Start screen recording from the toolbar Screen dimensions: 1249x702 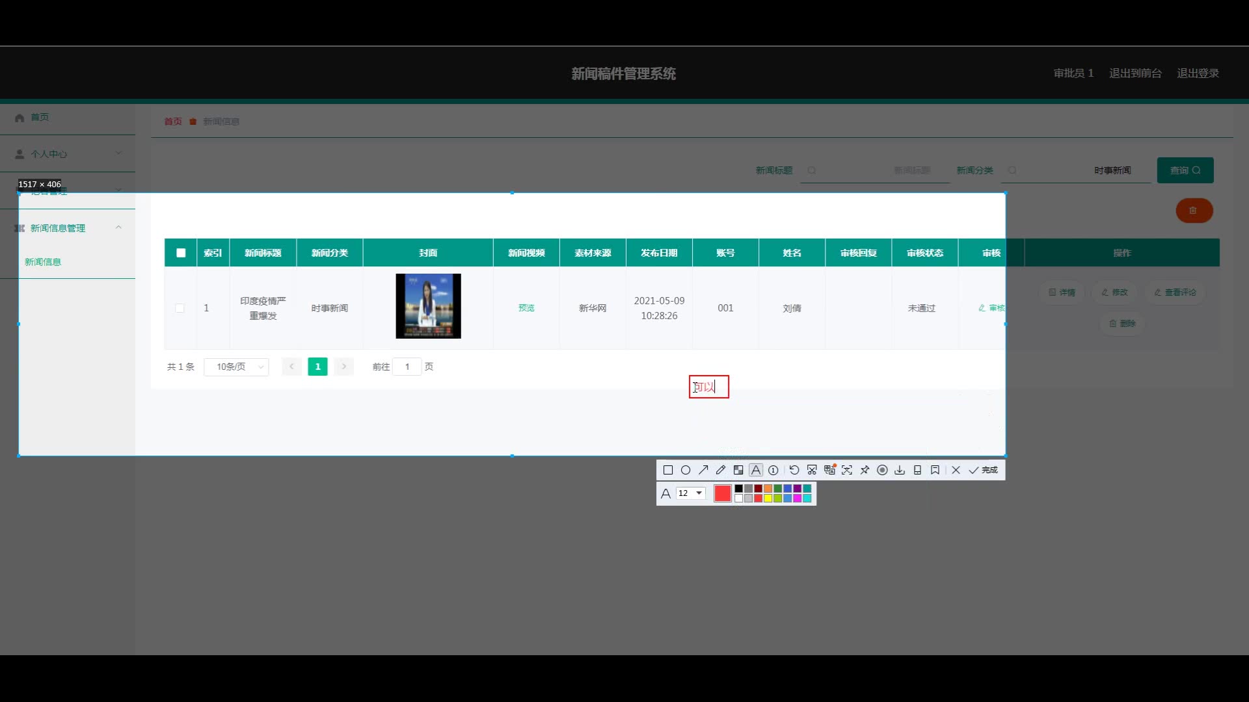pyautogui.click(x=882, y=470)
